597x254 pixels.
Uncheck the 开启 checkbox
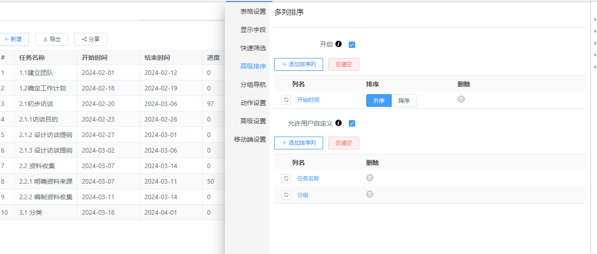352,45
